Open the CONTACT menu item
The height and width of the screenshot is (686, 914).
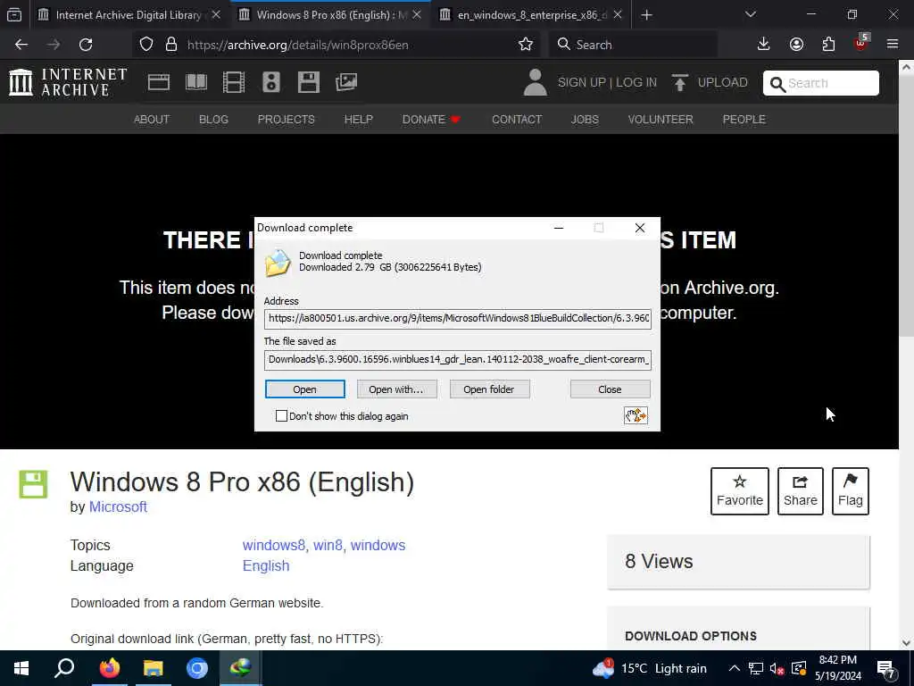pyautogui.click(x=517, y=120)
